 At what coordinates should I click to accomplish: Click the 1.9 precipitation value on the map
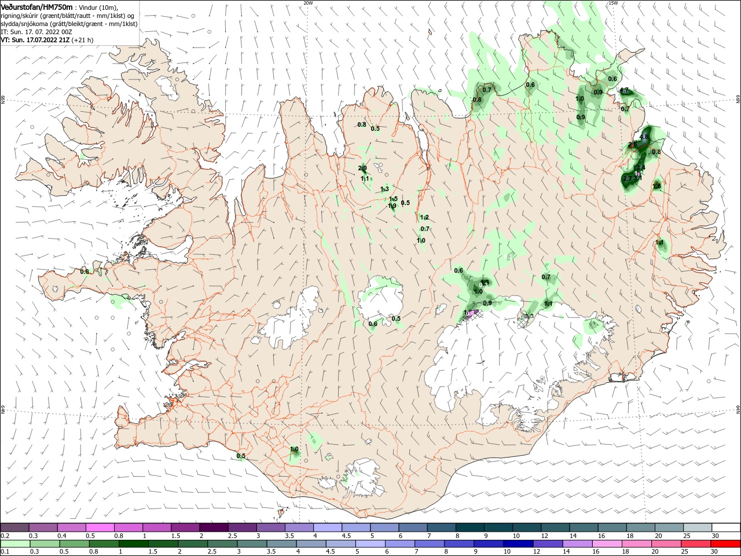[x=392, y=206]
